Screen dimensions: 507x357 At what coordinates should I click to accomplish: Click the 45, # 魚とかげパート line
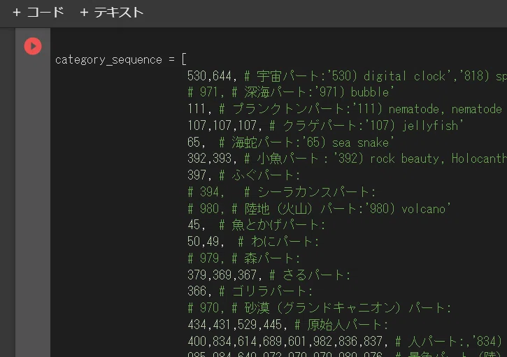(x=257, y=225)
